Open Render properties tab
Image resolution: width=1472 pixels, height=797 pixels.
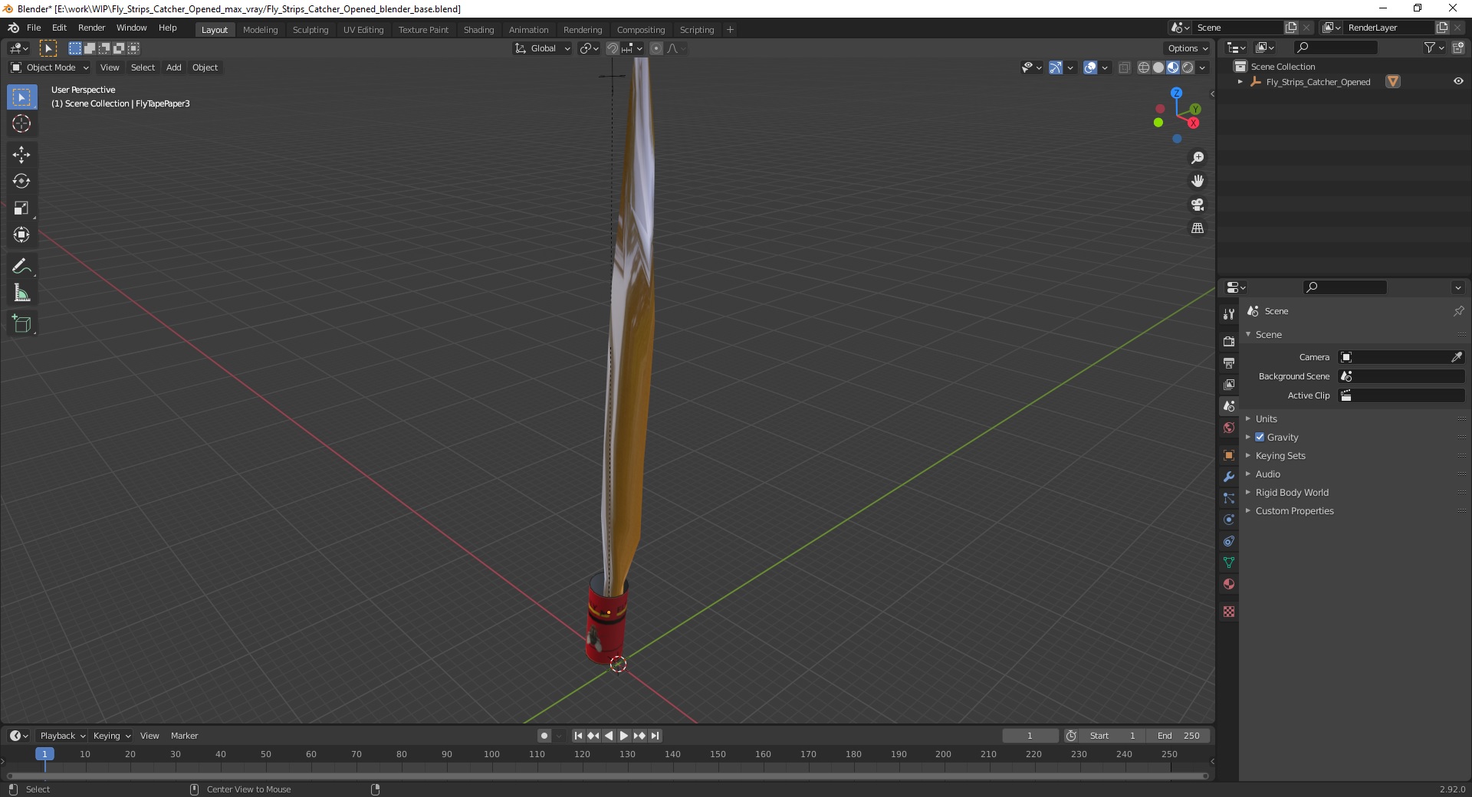1229,341
